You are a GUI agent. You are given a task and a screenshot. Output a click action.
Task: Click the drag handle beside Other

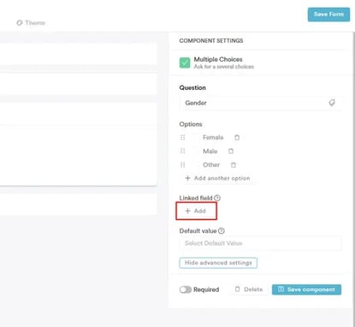point(183,164)
